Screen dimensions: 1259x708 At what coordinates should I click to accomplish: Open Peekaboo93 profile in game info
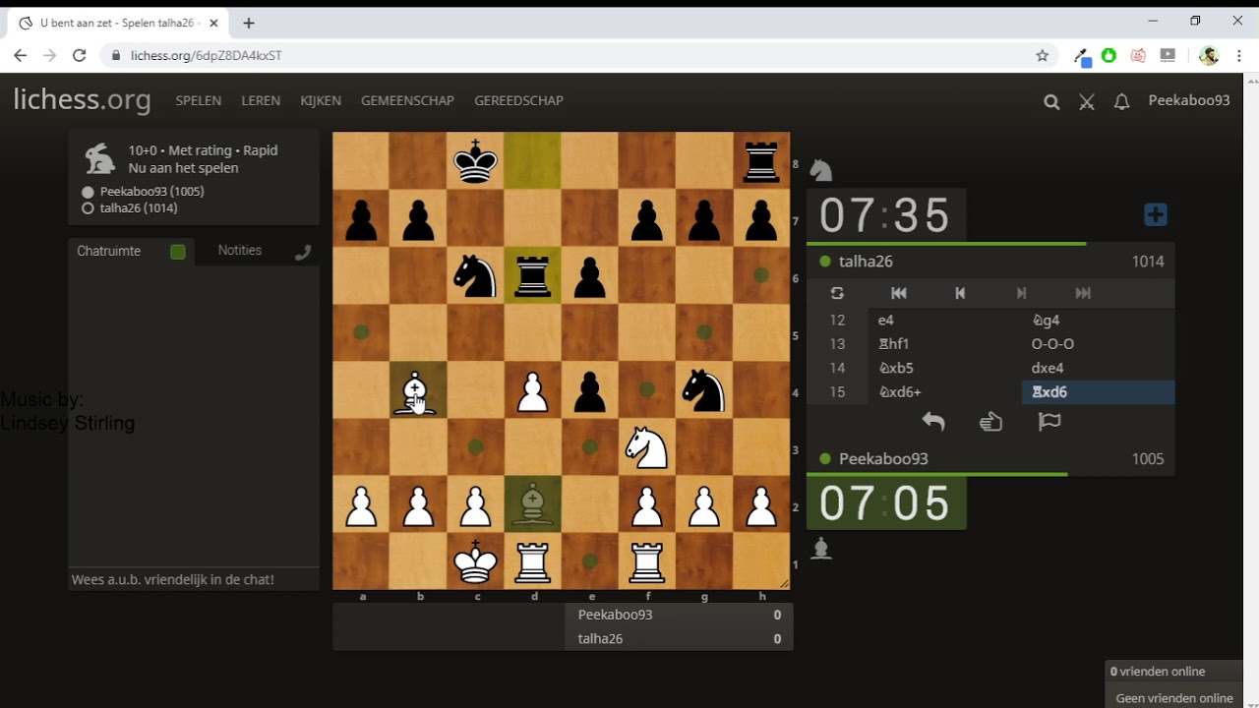151,192
